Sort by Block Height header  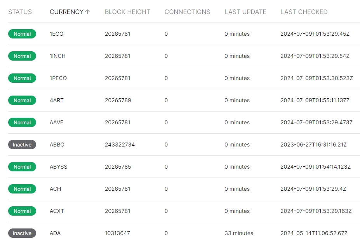(127, 12)
